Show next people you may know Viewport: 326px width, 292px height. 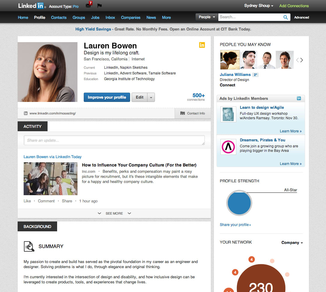[x=302, y=60]
